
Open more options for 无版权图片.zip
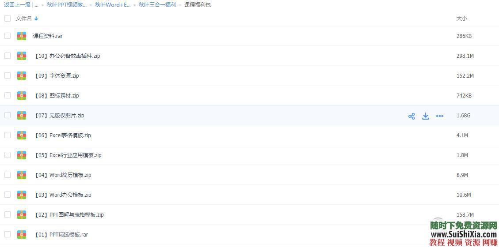(440, 116)
